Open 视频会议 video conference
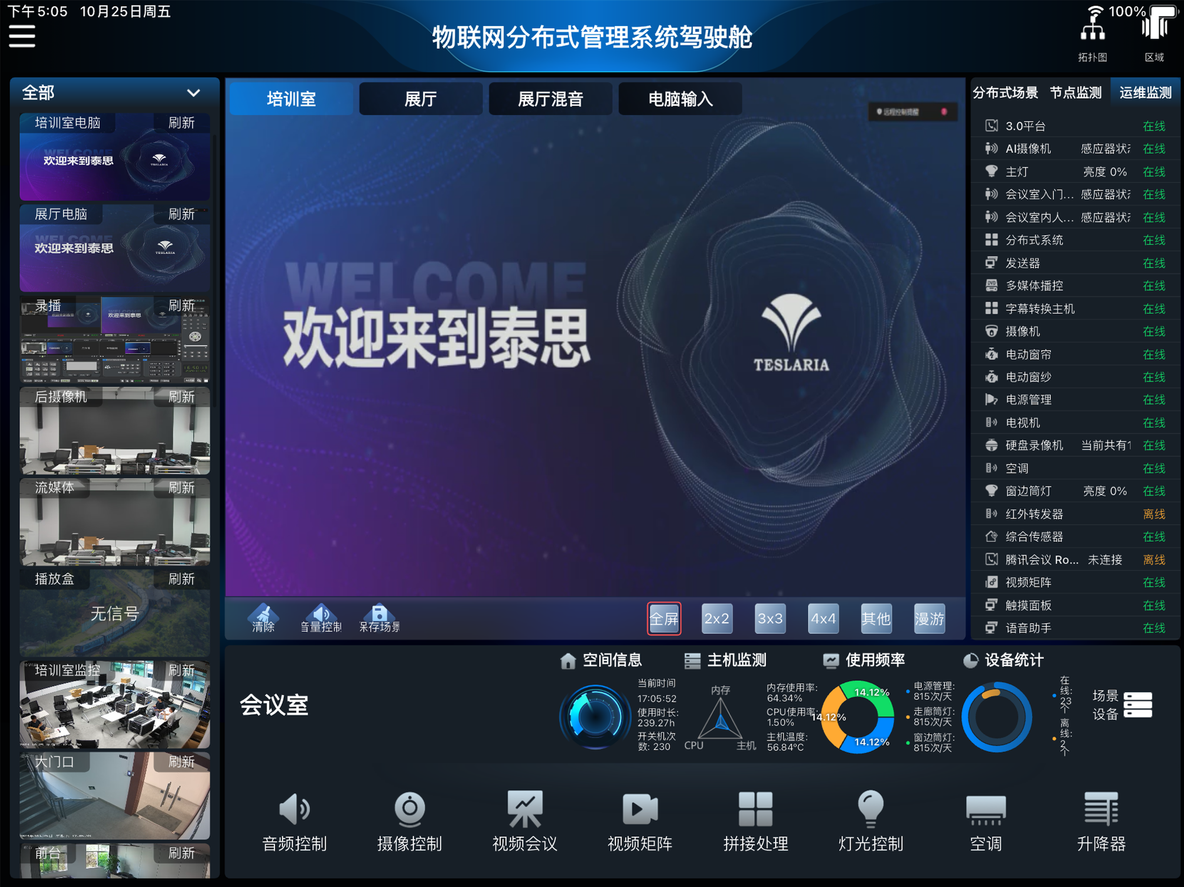Screen dimensions: 1184x887 (x=524, y=820)
